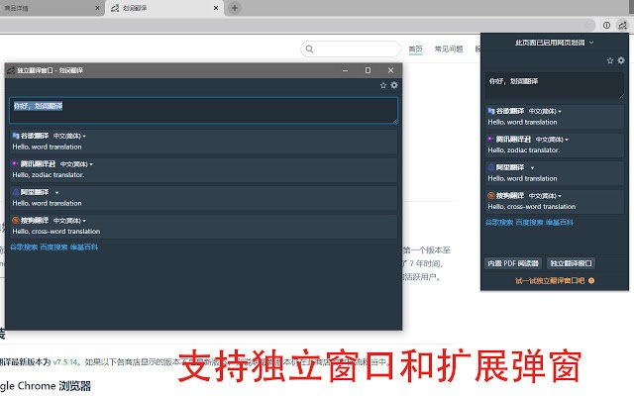Viewport: 634px width, 396px height.
Task: Click the Sogou Translate icon in extension popup
Action: coord(491,196)
